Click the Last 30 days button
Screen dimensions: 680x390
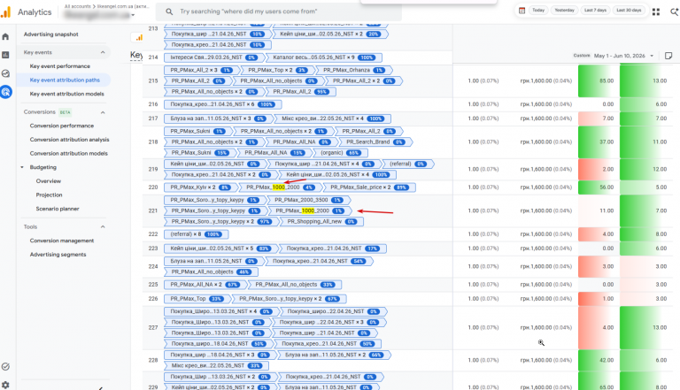pyautogui.click(x=629, y=11)
